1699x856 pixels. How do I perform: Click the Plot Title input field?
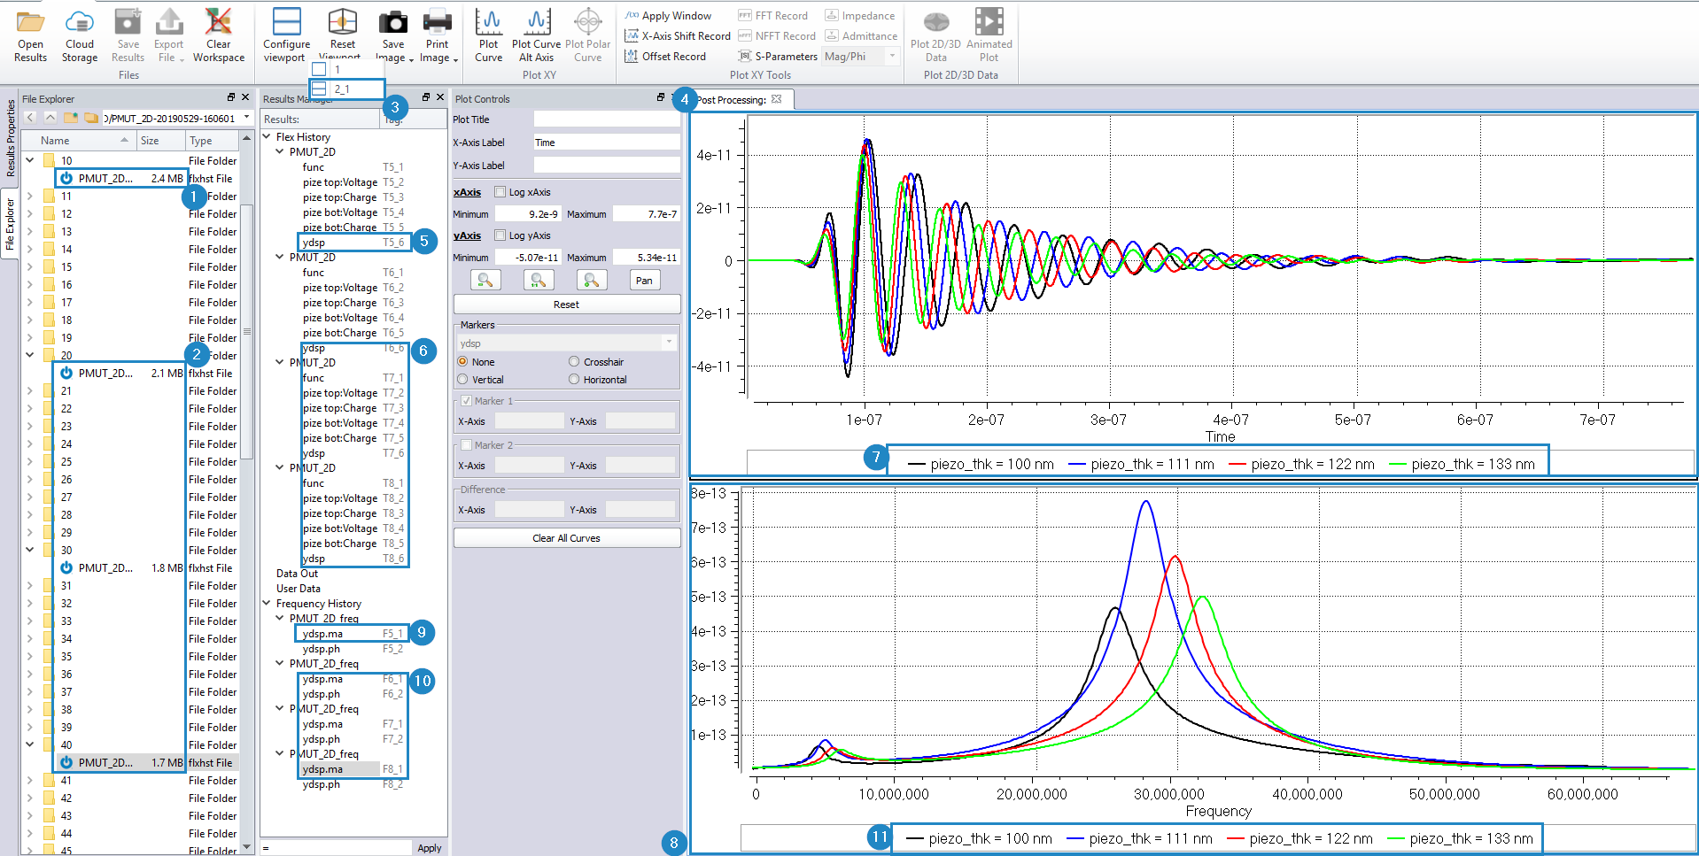[x=606, y=120]
